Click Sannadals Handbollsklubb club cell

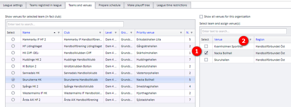(x=83, y=73)
